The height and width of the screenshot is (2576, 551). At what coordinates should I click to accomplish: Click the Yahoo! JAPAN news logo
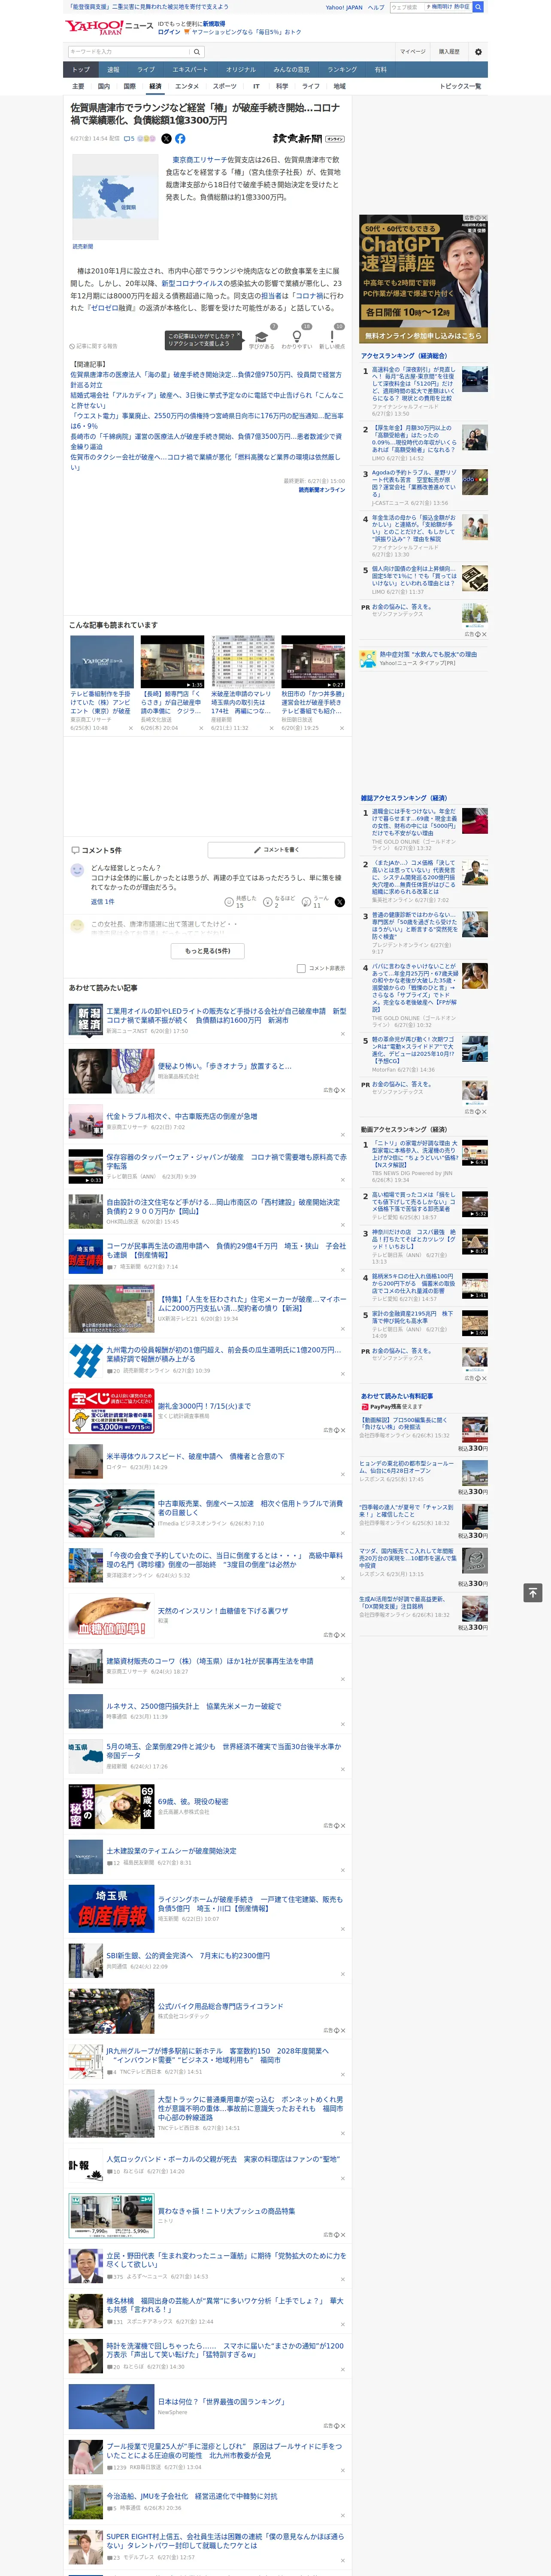pos(109,27)
